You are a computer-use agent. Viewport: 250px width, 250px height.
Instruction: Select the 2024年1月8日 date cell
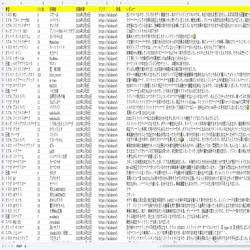click(x=87, y=86)
